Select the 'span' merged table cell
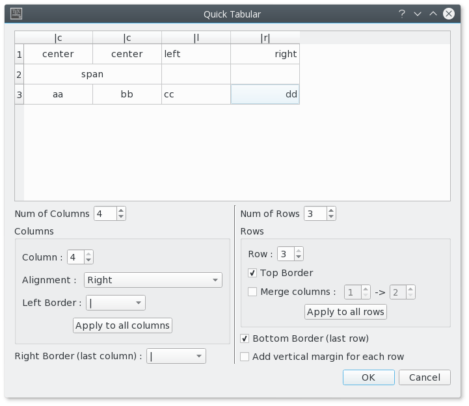Image resolution: width=469 pixels, height=406 pixels. (92, 74)
